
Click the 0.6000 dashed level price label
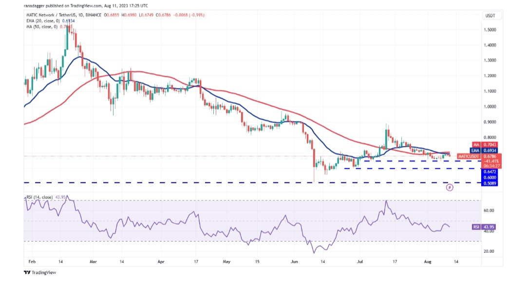pos(489,177)
